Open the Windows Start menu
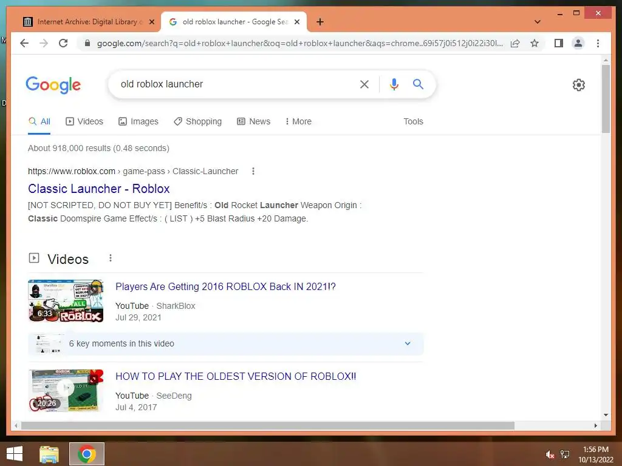 click(x=15, y=454)
